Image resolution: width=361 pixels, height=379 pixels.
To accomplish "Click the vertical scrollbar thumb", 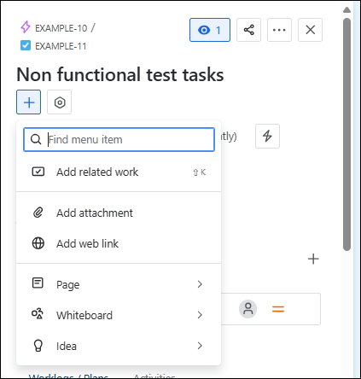I will [x=346, y=135].
